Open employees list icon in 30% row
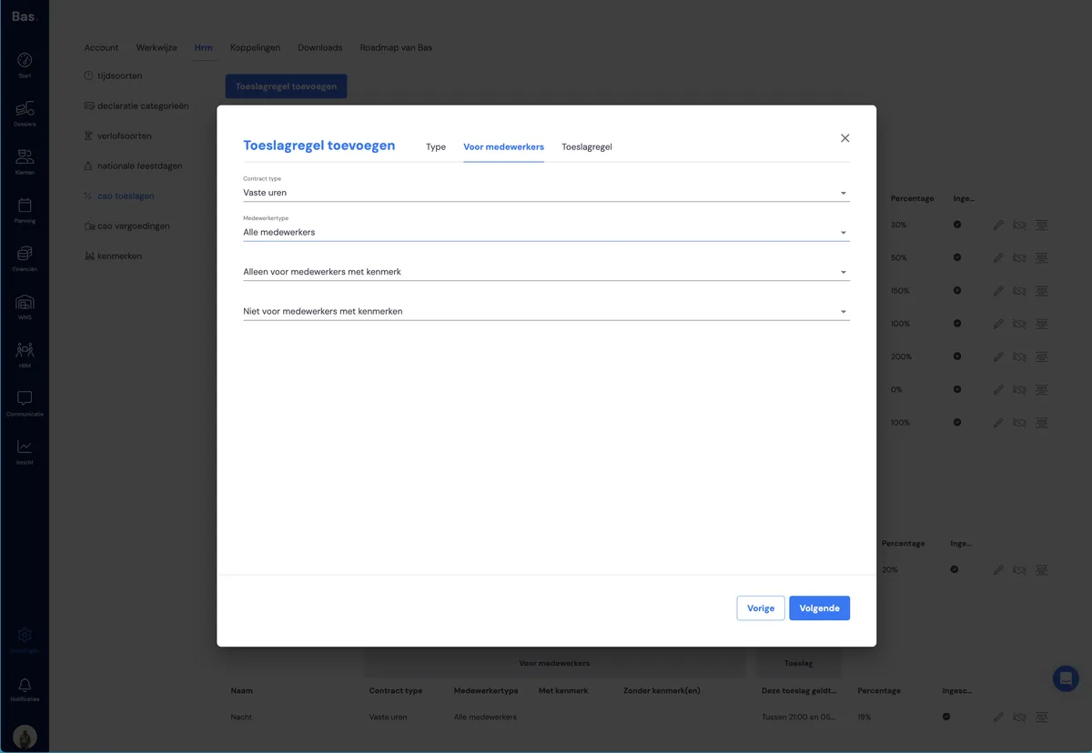The height and width of the screenshot is (753, 1092). [x=1042, y=225]
